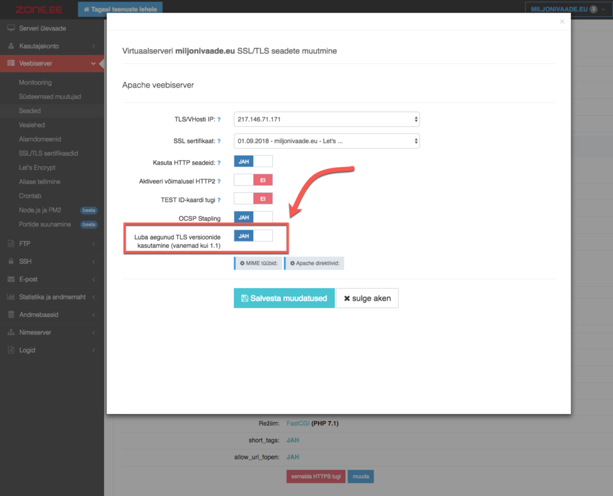Click allow_url_fopen JAH value in background
The width and height of the screenshot is (613, 496).
(x=293, y=457)
